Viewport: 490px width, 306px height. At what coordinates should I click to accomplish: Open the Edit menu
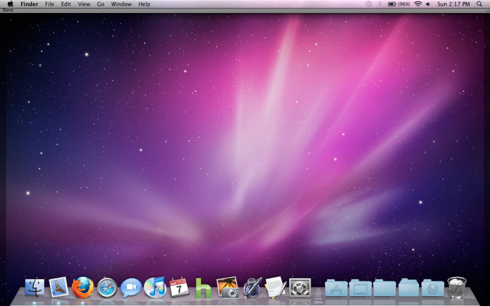tap(66, 4)
